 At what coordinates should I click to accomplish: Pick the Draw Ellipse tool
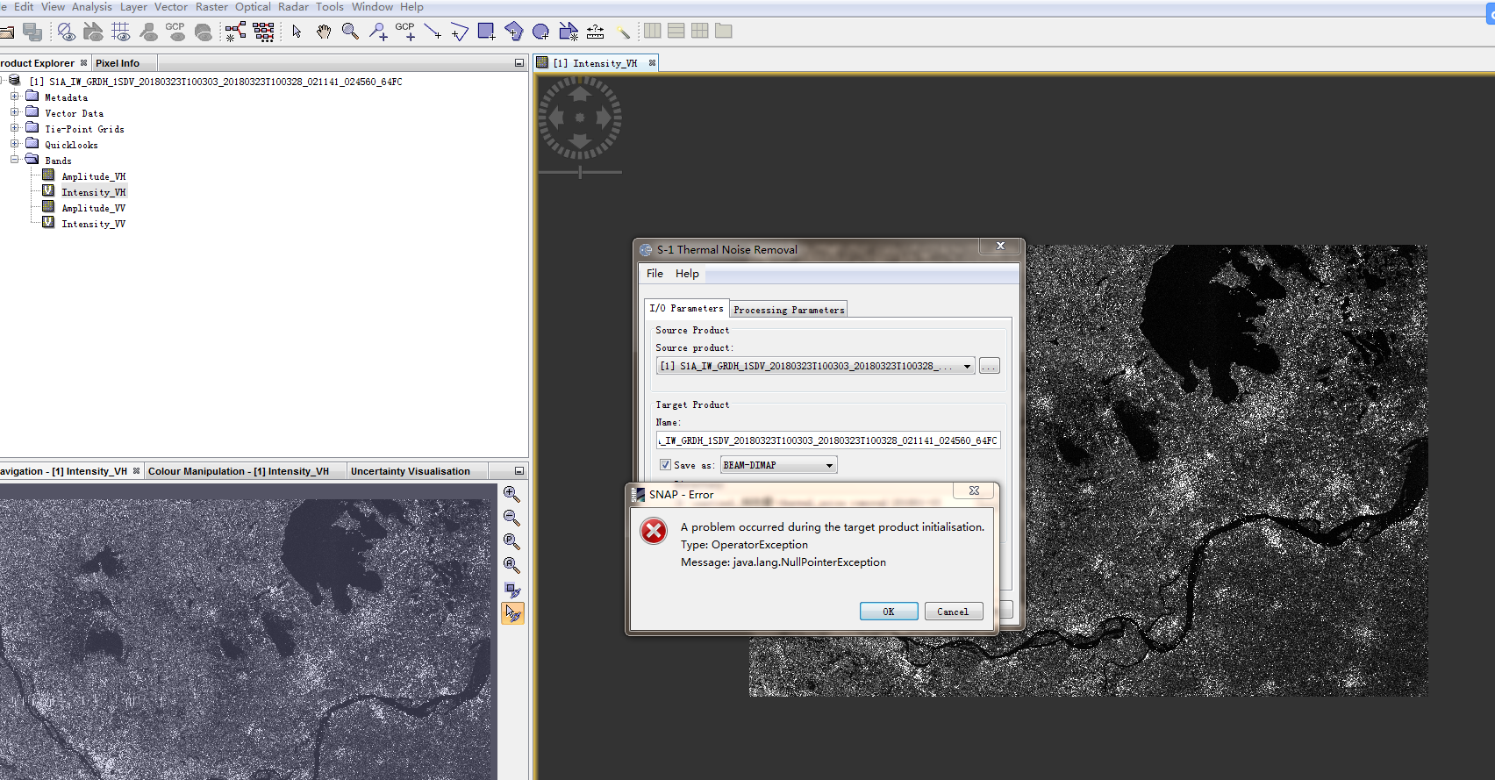[x=541, y=32]
